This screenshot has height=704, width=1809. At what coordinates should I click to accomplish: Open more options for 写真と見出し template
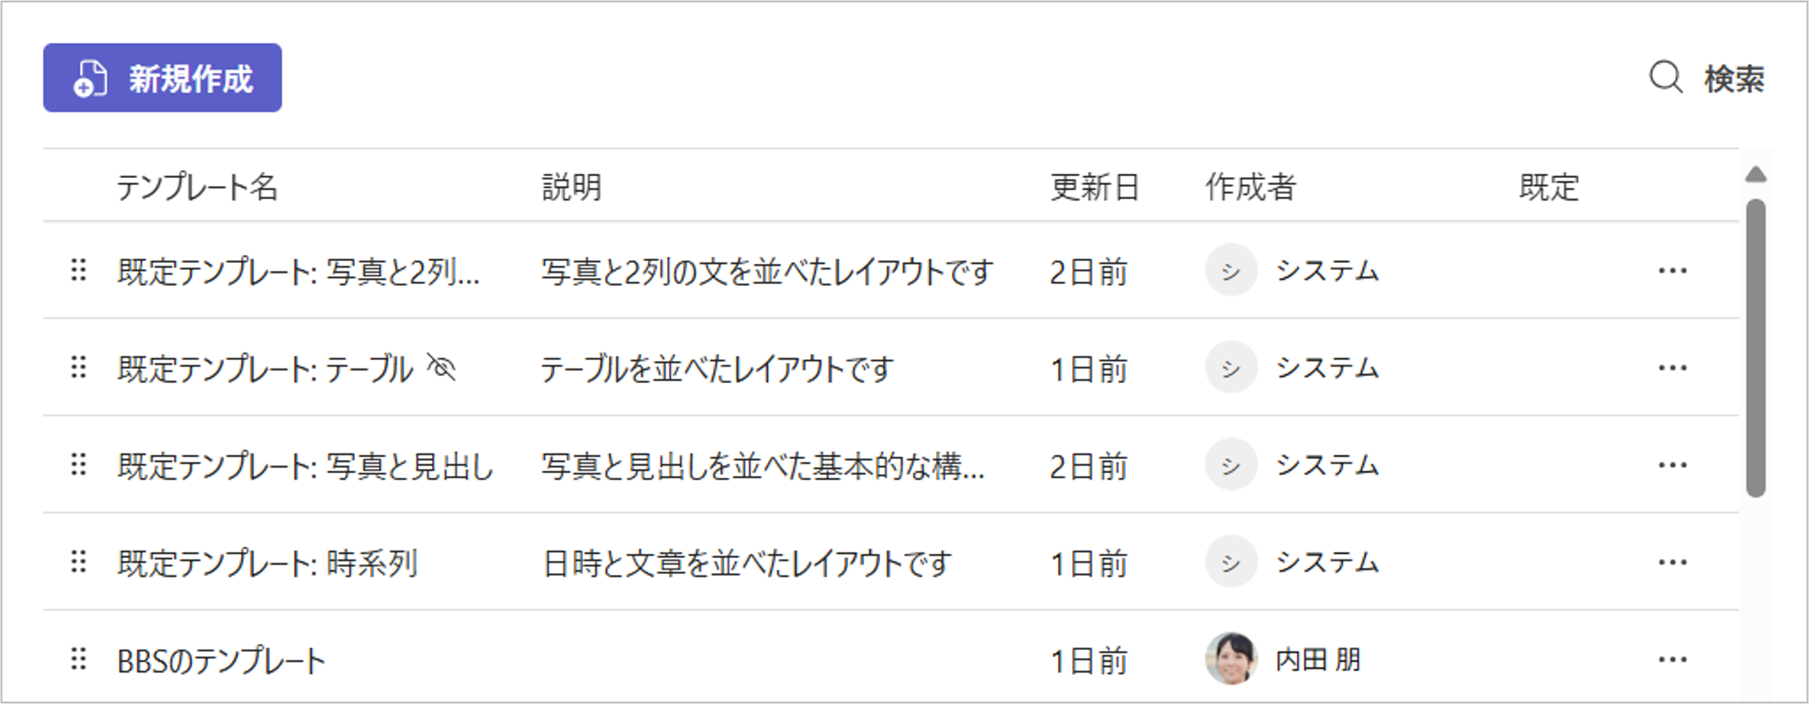1672,464
